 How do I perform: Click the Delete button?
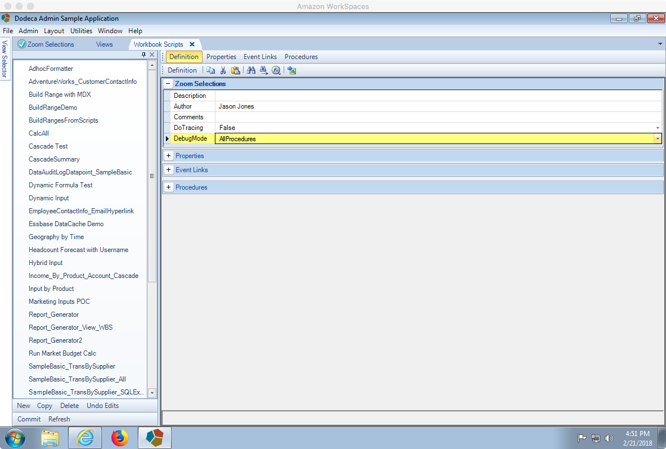pos(69,406)
